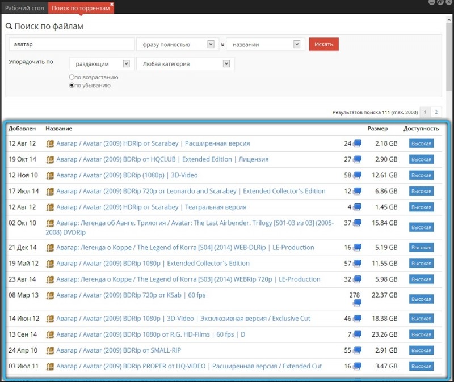Click comments icon for Legend of Korra S03 row
Screen dimensions: 454x382
click(x=358, y=279)
